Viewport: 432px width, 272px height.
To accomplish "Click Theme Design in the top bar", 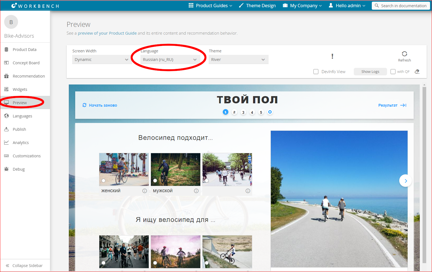I will point(261,6).
